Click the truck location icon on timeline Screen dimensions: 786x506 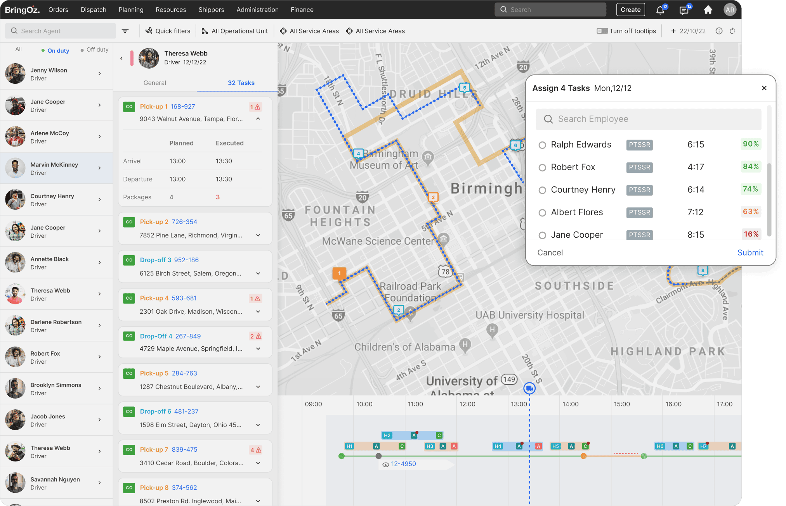coord(529,388)
